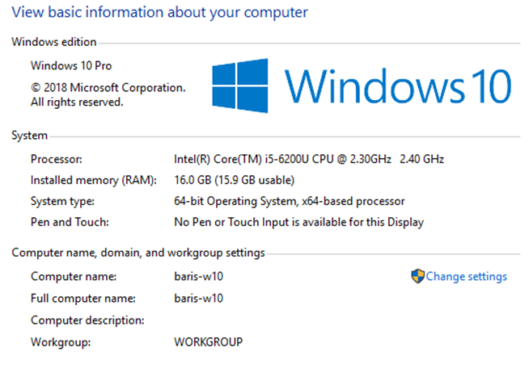This screenshot has width=529, height=368.
Task: Click the 'System type:' label
Action: (62, 201)
